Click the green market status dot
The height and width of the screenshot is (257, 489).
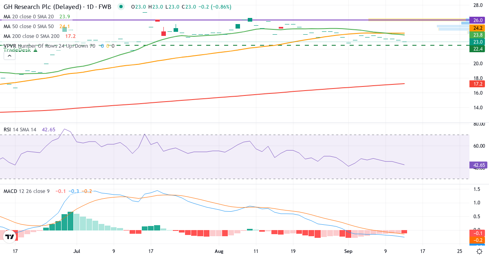121,7
